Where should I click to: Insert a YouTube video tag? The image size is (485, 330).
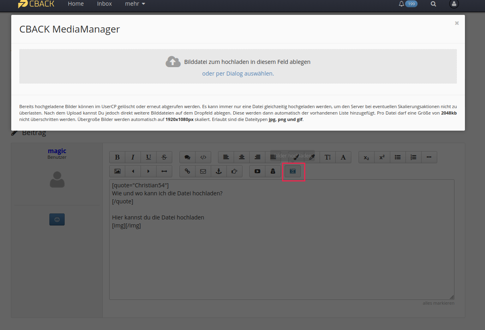257,171
